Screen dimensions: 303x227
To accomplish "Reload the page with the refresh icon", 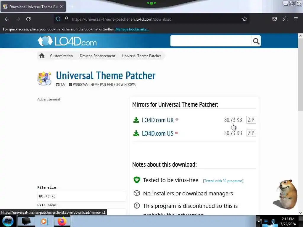I will coord(28,19).
